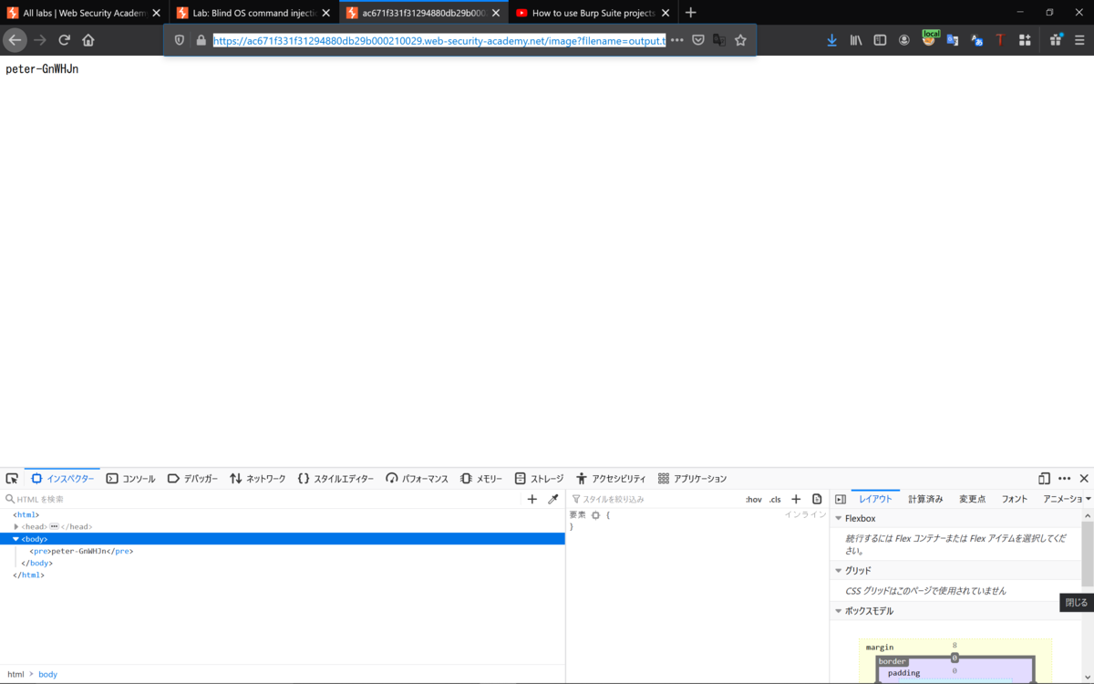1094x684 pixels.
Task: Expand the head element node
Action: (x=16, y=527)
